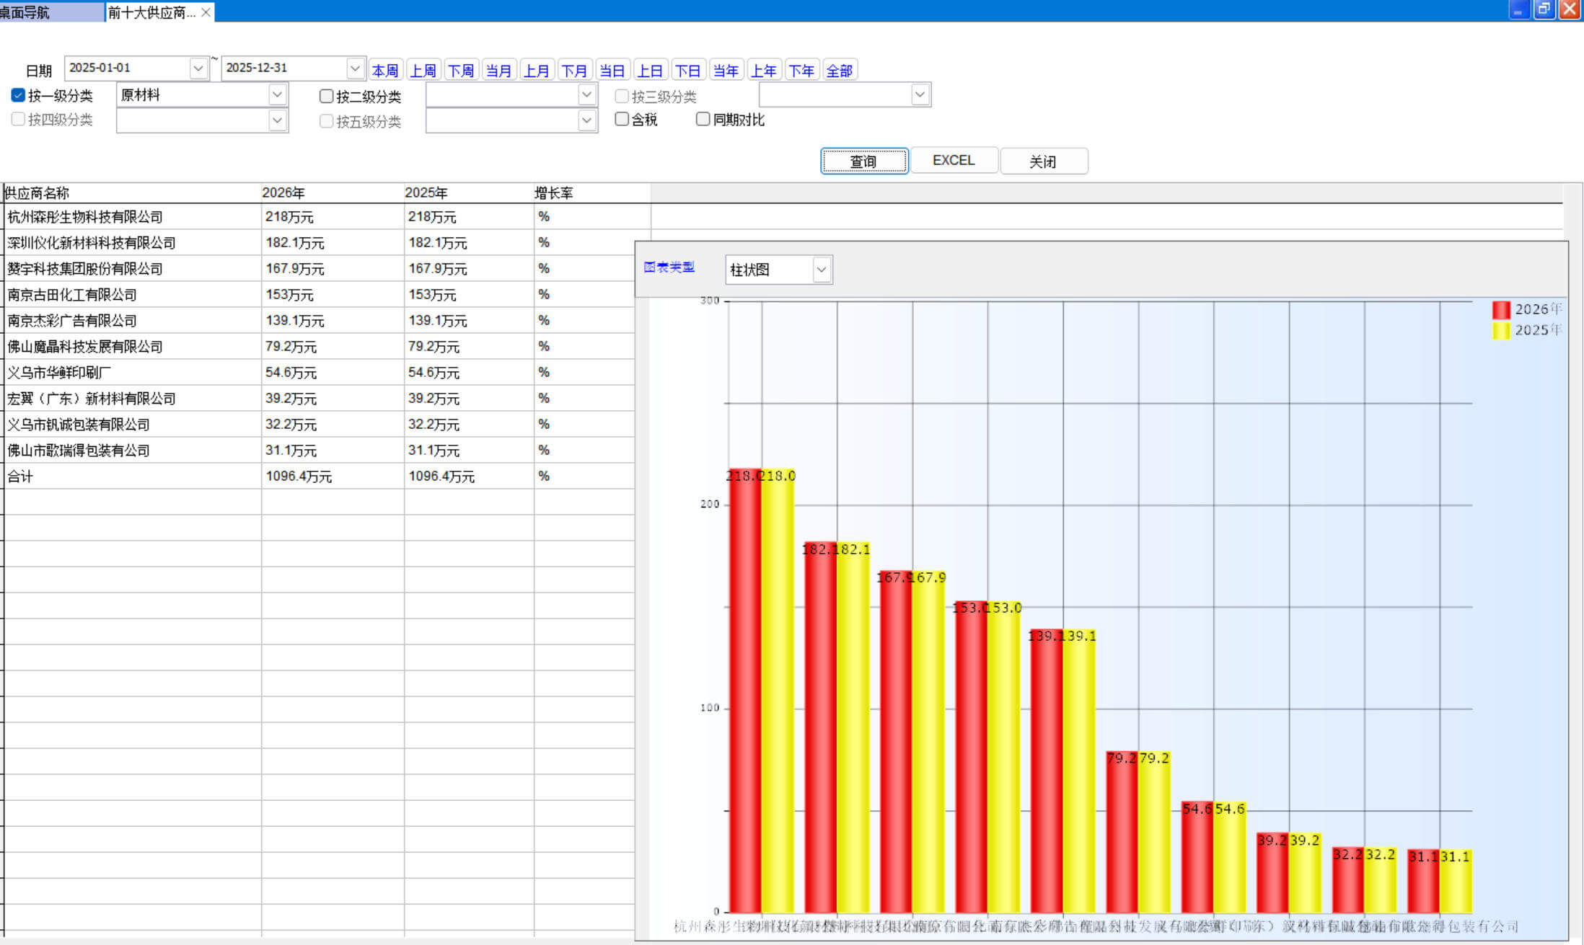Toggle the 同期对比 checkbox

click(703, 119)
